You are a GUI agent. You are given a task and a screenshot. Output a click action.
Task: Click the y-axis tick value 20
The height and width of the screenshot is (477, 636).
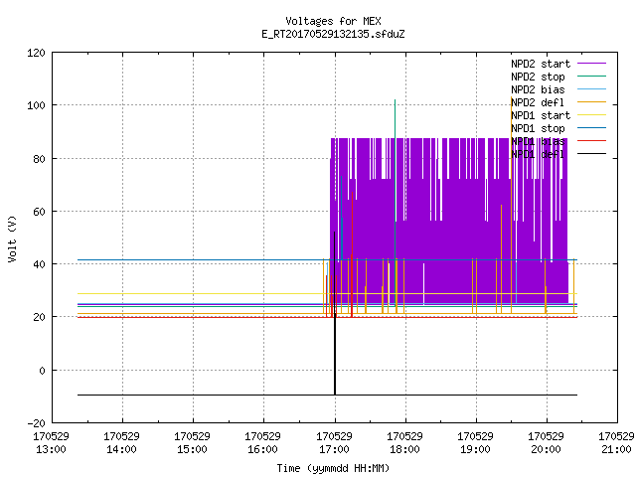pos(39,318)
